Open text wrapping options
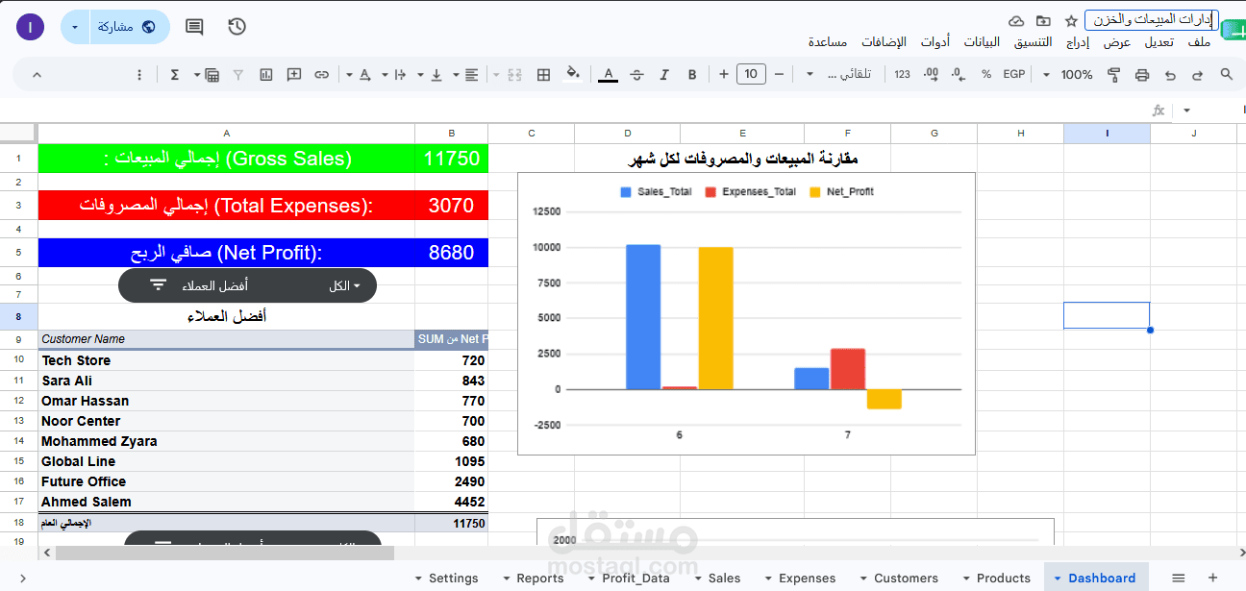The height and width of the screenshot is (591, 1246). pos(401,74)
